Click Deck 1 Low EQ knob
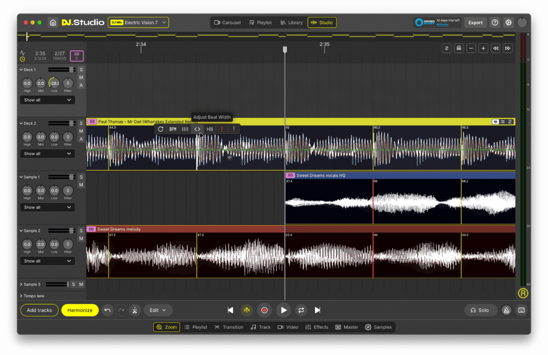 [x=54, y=83]
